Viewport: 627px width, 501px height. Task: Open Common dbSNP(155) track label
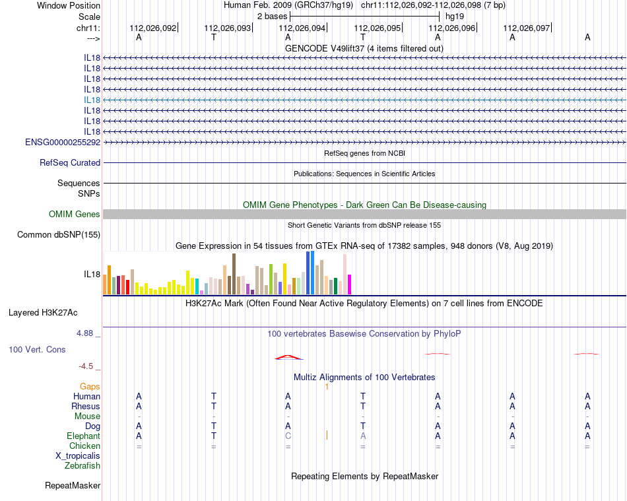pyautogui.click(x=59, y=235)
